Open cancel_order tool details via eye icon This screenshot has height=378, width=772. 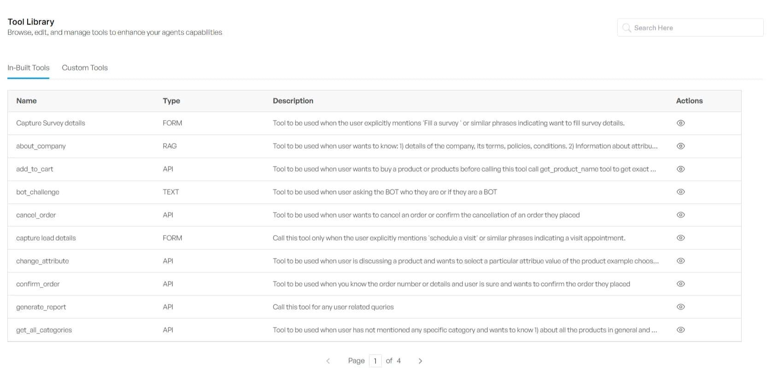point(681,215)
